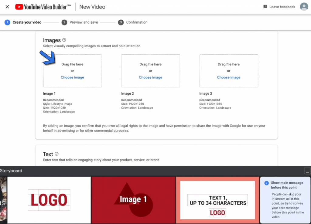The width and height of the screenshot is (311, 224).
Task: Minimize the Storyboard panel
Action: (x=307, y=171)
